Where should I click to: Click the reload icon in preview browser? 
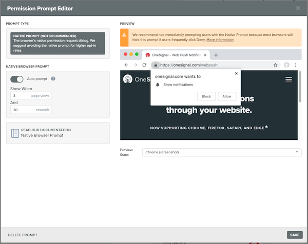tap(144, 65)
